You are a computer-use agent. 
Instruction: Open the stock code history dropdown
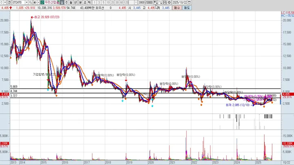(27, 2)
